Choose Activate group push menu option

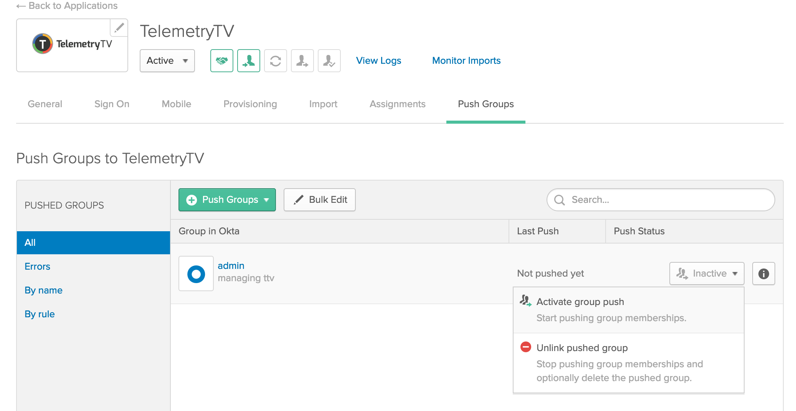[629, 310]
